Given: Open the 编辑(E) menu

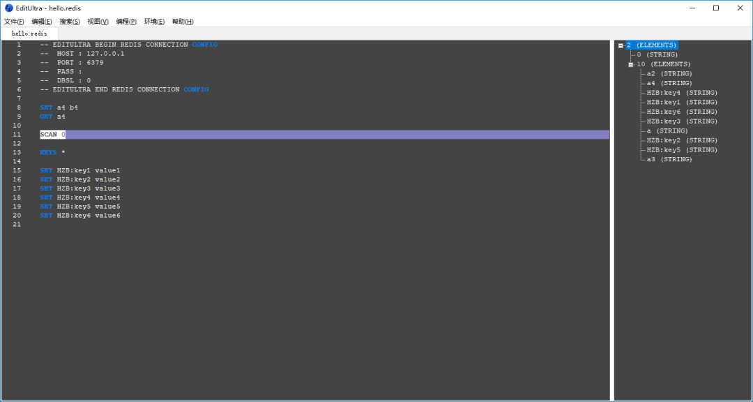Looking at the screenshot, I should (x=42, y=22).
